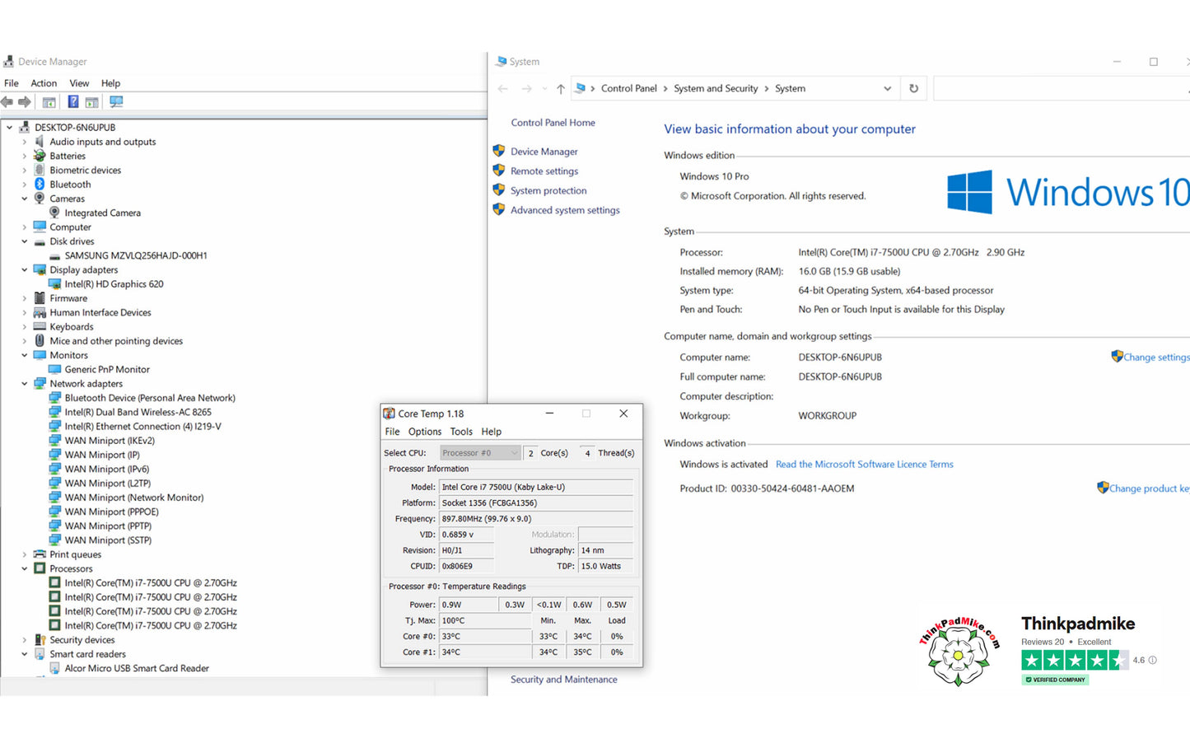This screenshot has height=748, width=1190.
Task: Click the Alcor Micro USB Smart Card Reader icon
Action: 54,669
